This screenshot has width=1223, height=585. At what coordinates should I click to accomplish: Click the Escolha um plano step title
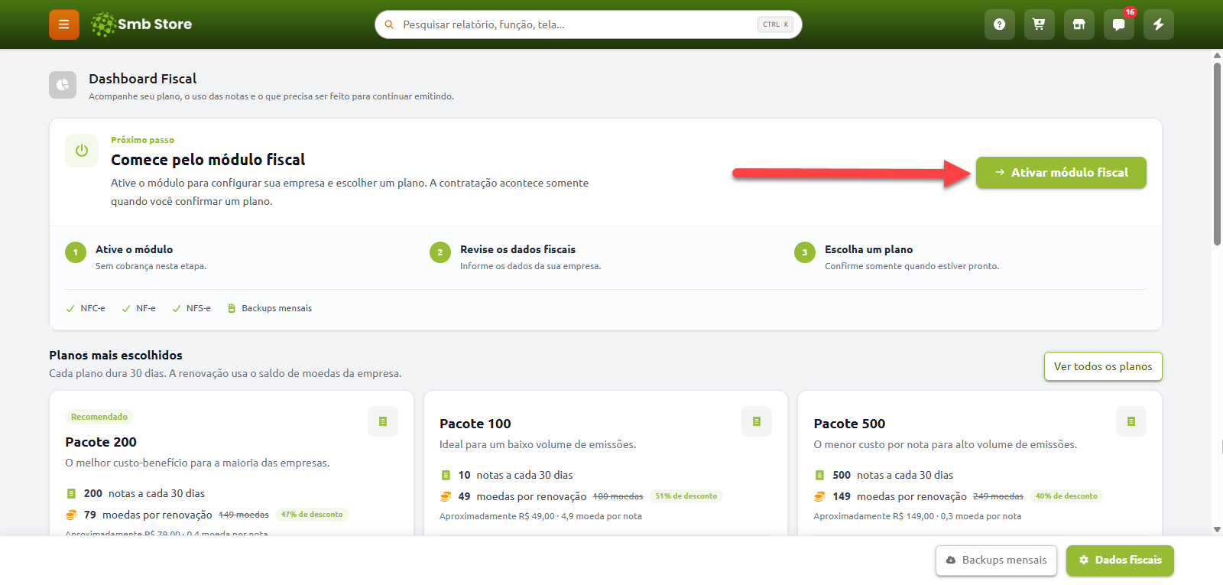point(868,249)
